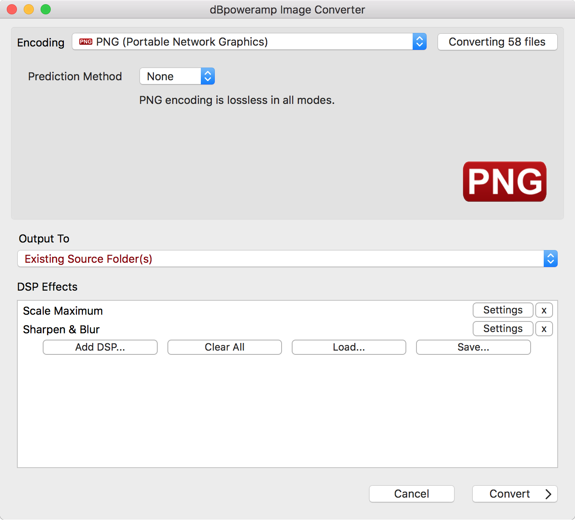Click the Converting 58 files button
The width and height of the screenshot is (575, 520).
tap(497, 42)
